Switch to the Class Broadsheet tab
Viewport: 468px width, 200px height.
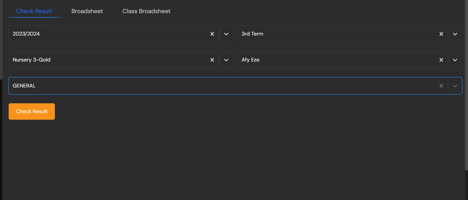click(x=146, y=11)
